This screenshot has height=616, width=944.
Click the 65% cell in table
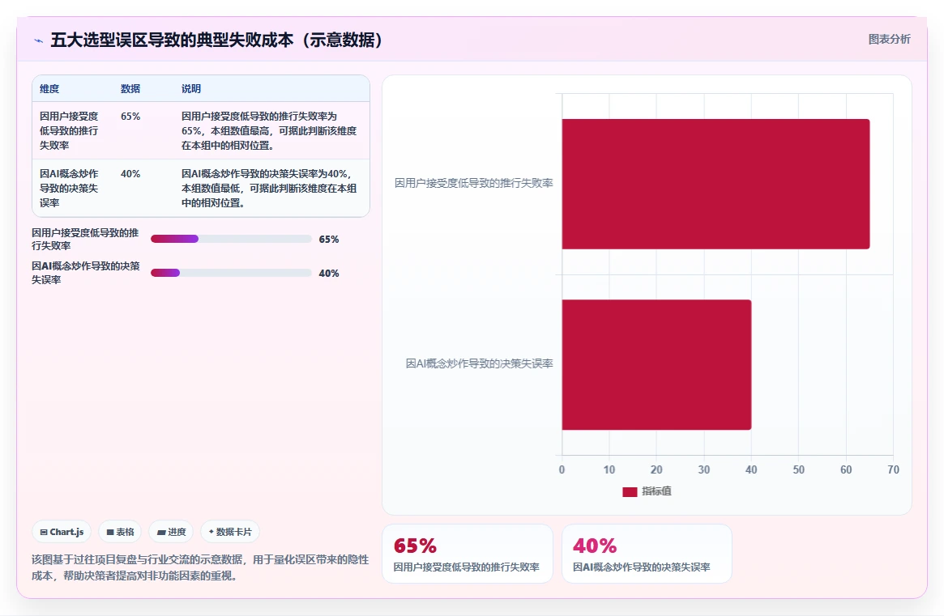point(130,116)
